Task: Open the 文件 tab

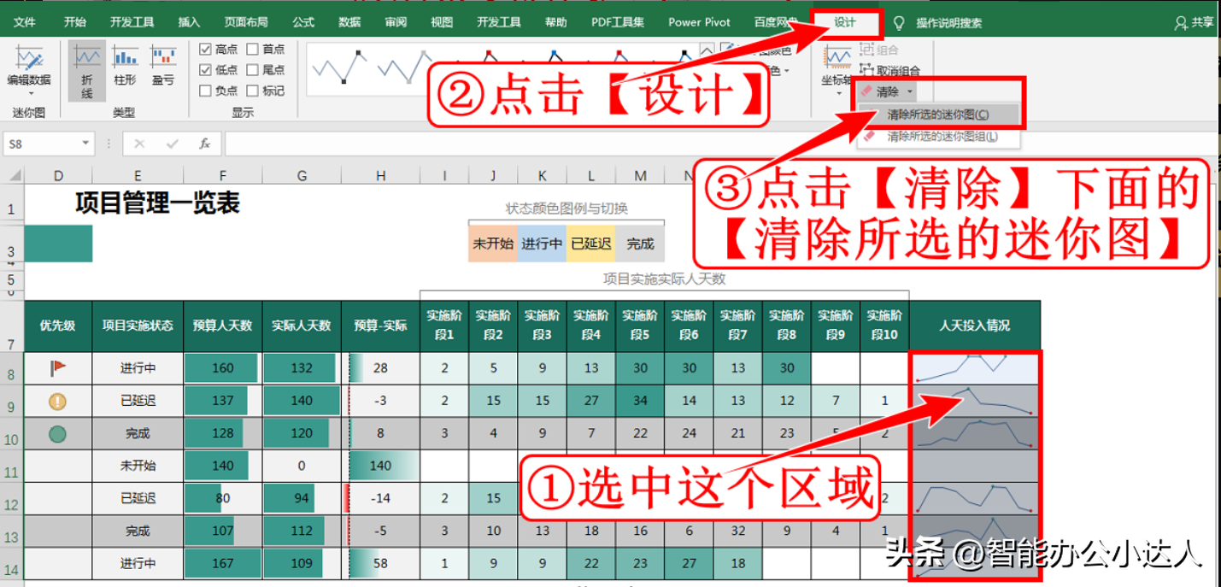Action: pyautogui.click(x=25, y=22)
